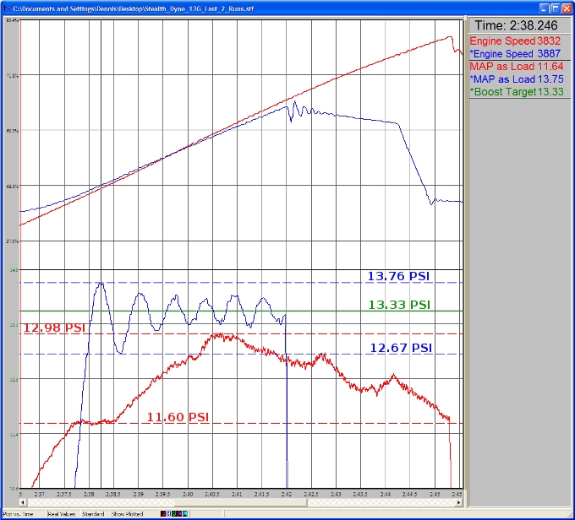
Task: Click the green status bar icon
Action: 174,514
